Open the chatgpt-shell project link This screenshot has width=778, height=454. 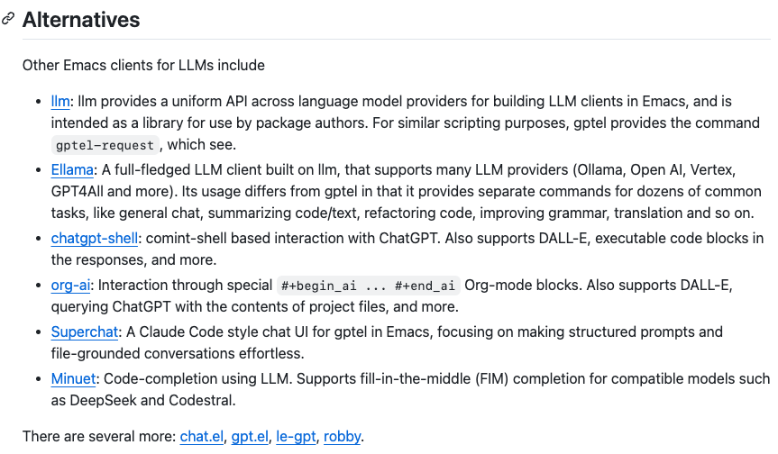click(95, 239)
